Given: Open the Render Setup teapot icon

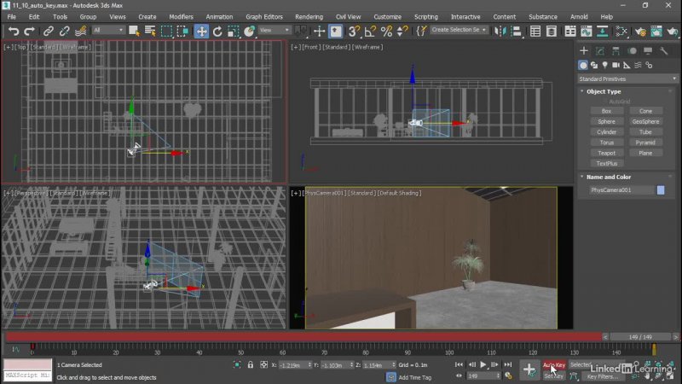Looking at the screenshot, I should [640, 31].
